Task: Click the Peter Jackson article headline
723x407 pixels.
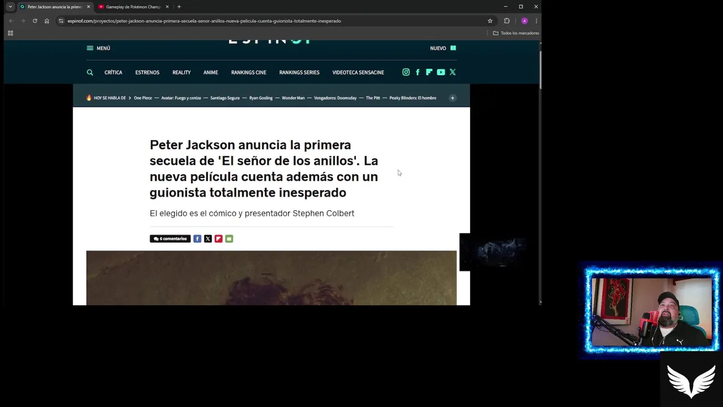Action: tap(264, 168)
